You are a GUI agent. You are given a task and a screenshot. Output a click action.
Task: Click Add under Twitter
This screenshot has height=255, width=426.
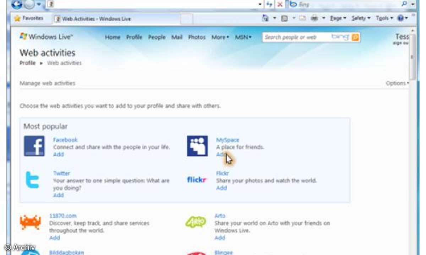[x=59, y=195]
